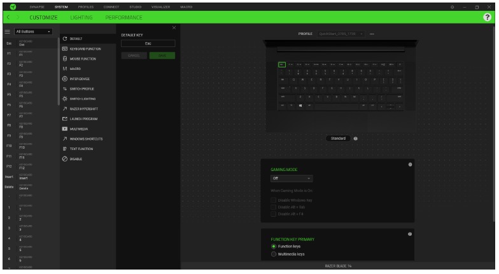Viewport: 499px width, 274px height.
Task: Select the Macro option icon
Action: (65, 69)
